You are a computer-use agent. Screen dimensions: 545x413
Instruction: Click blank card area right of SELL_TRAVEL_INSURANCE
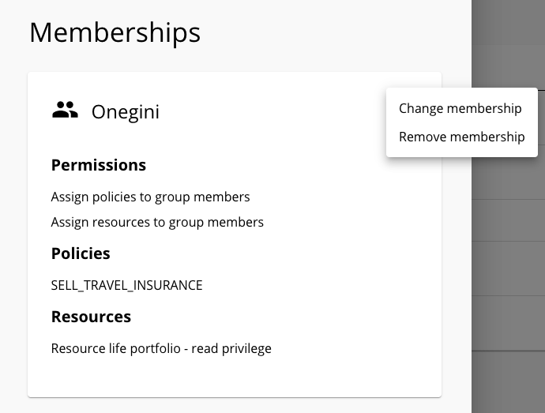(x=320, y=285)
